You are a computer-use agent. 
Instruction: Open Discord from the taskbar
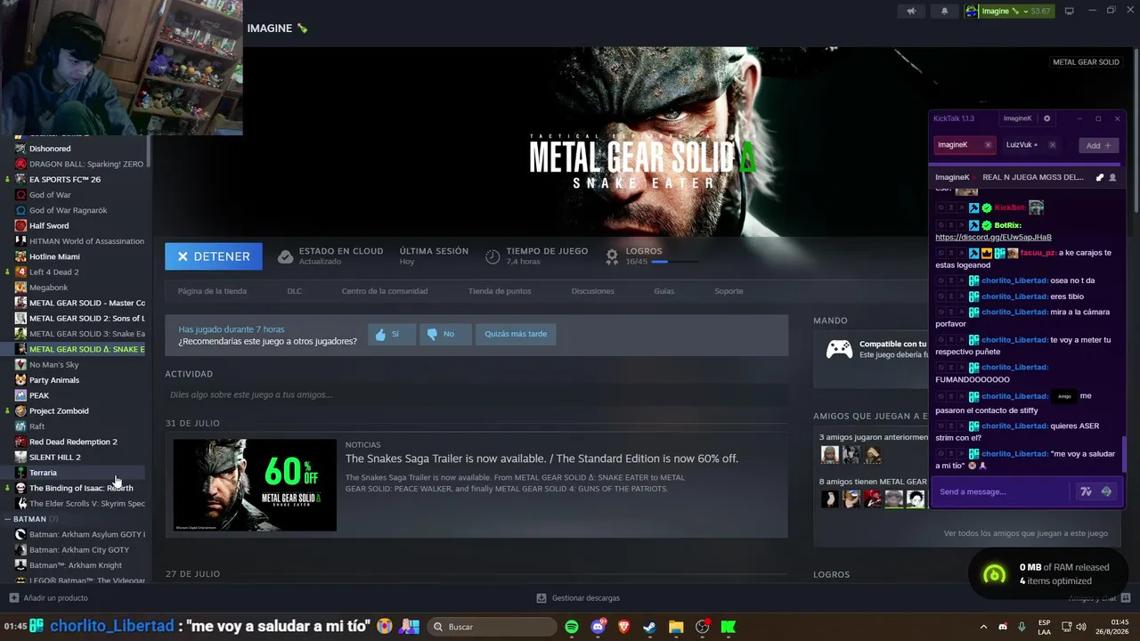[598, 627]
